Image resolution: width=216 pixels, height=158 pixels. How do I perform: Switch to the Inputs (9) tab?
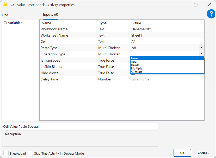tap(50, 15)
